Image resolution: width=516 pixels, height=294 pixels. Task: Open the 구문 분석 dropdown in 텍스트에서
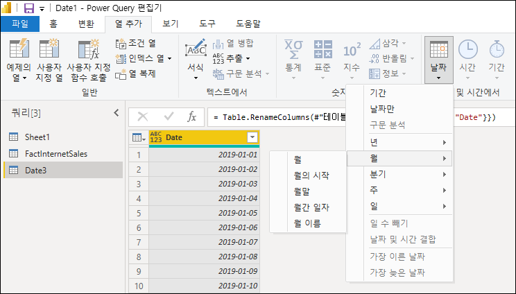[x=241, y=73]
